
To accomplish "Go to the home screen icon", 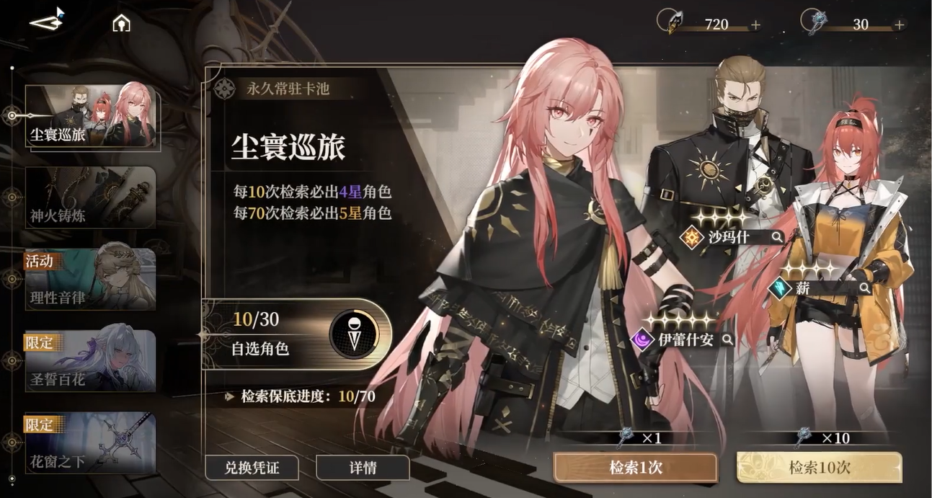I will tap(121, 24).
